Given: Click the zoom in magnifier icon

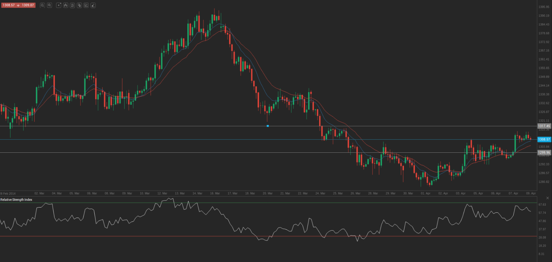Looking at the screenshot, I should (x=49, y=5).
